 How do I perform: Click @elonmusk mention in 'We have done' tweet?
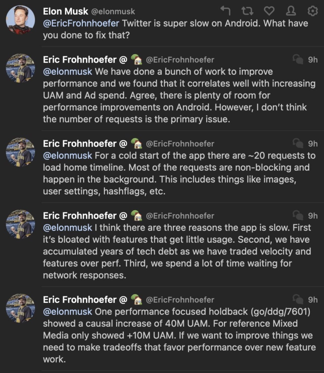(67, 72)
